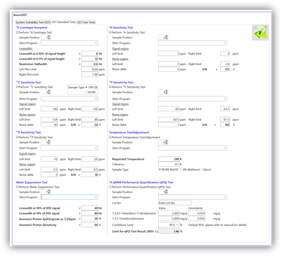Click 31P Sensitivity S/N 10 field
This screenshot has height=256, width=282.
(90, 175)
